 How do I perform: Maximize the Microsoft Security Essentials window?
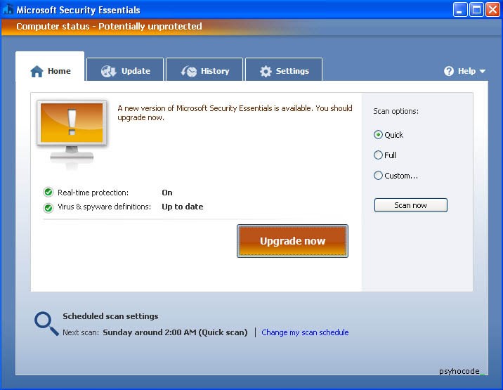click(x=476, y=10)
